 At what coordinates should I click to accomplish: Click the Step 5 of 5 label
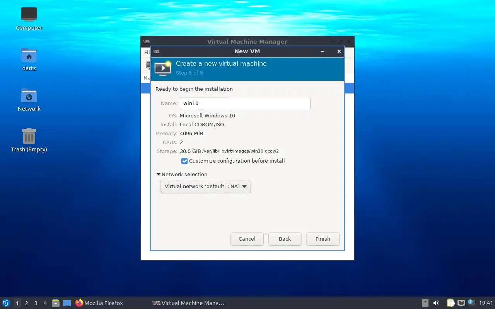(189, 73)
